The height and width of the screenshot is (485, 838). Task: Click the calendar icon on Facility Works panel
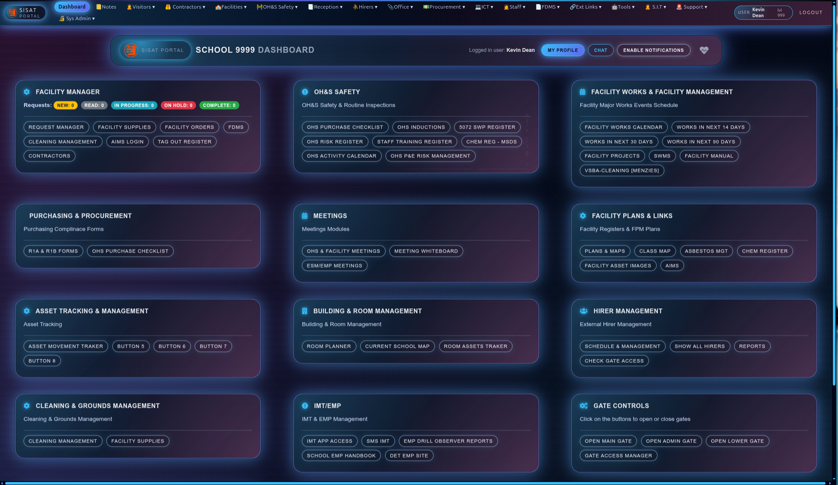[582, 92]
